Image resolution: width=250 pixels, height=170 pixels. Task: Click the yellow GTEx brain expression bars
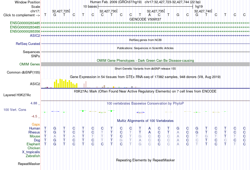pyautogui.click(x=66, y=83)
